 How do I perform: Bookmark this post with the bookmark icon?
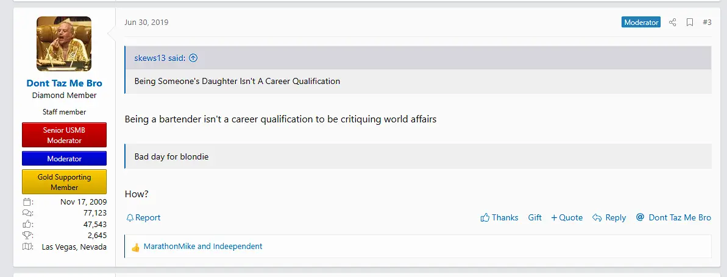click(x=690, y=23)
